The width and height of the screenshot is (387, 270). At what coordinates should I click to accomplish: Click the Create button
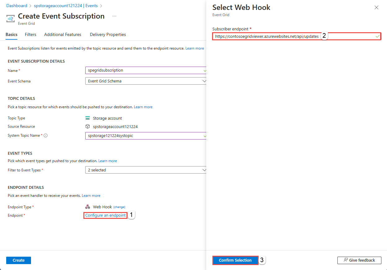click(19, 260)
